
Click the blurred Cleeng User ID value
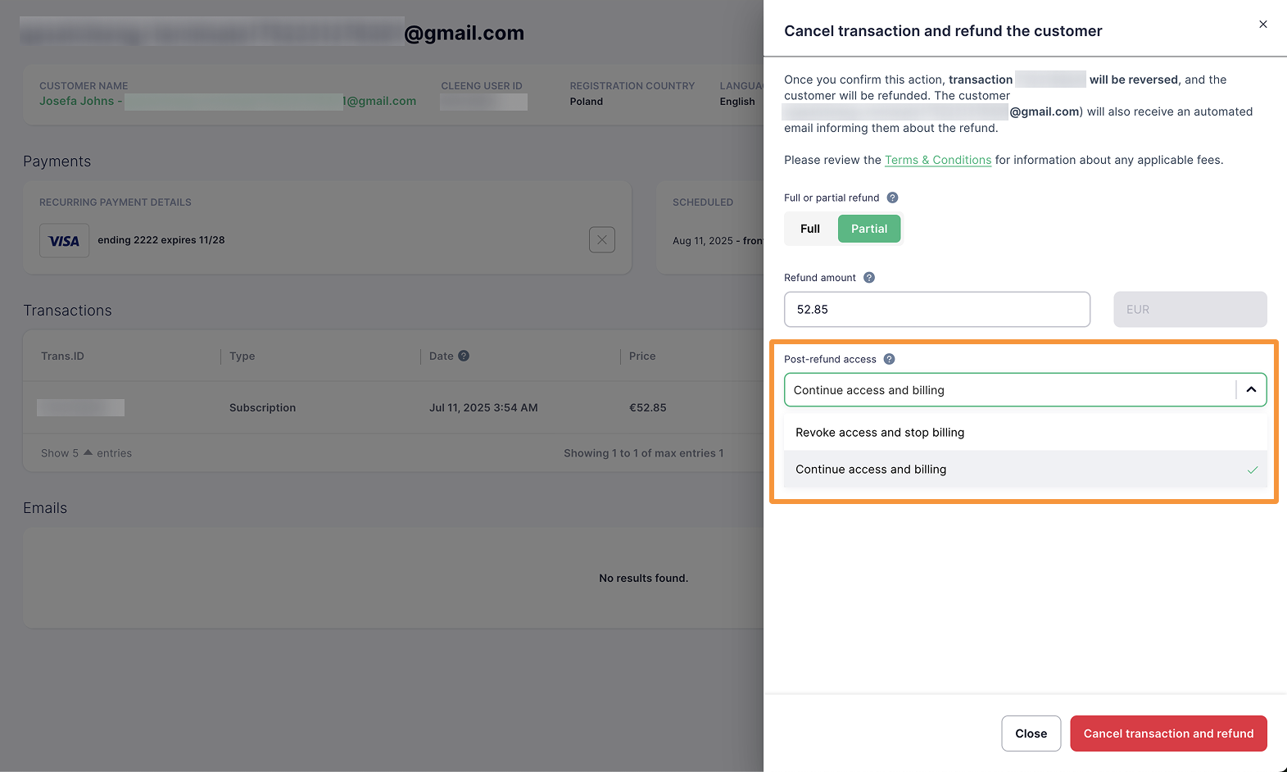tap(483, 102)
